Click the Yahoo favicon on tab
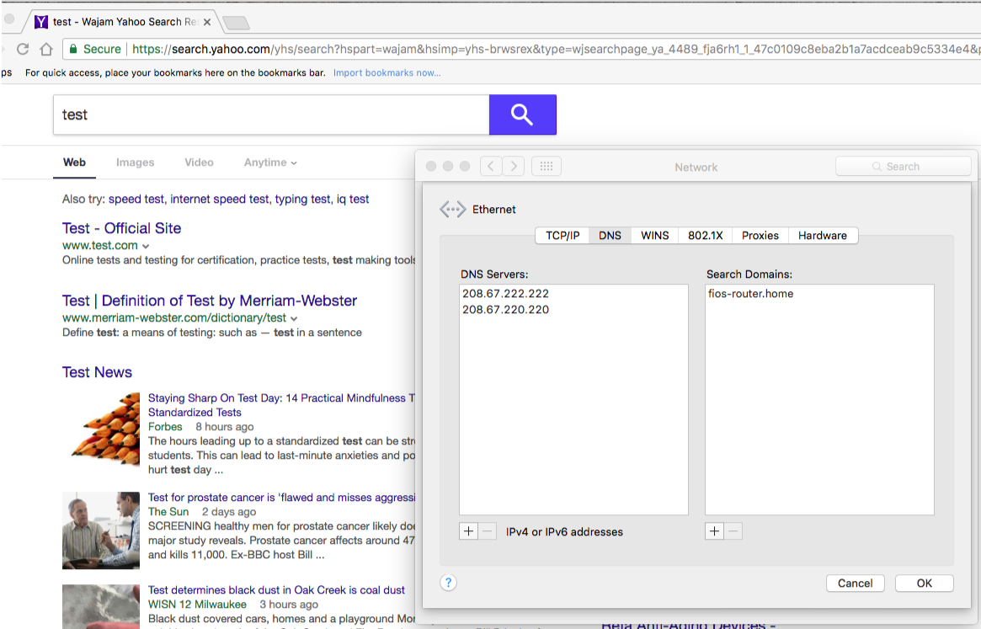 pos(41,22)
